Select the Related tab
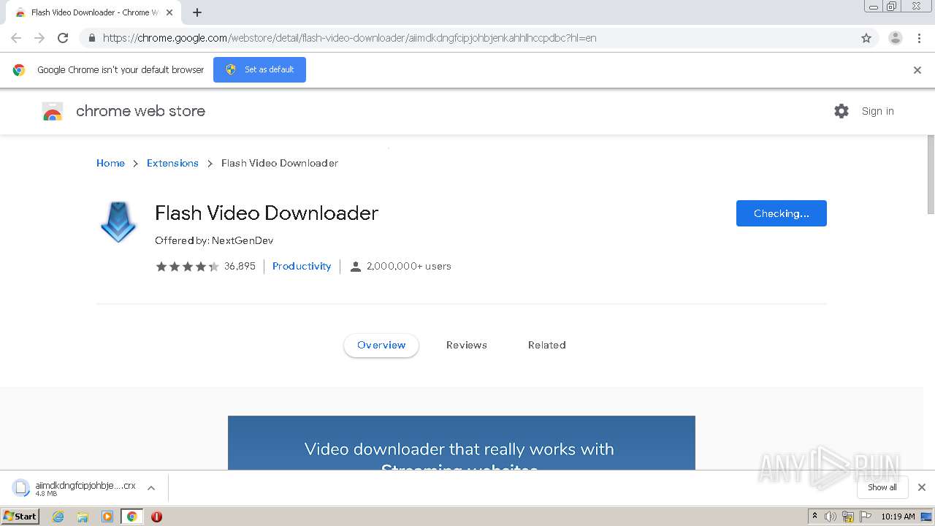 tap(546, 345)
